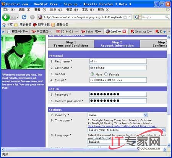This screenshot has width=172, height=158.
Task: Open the time zones information link
Action: [122, 126]
